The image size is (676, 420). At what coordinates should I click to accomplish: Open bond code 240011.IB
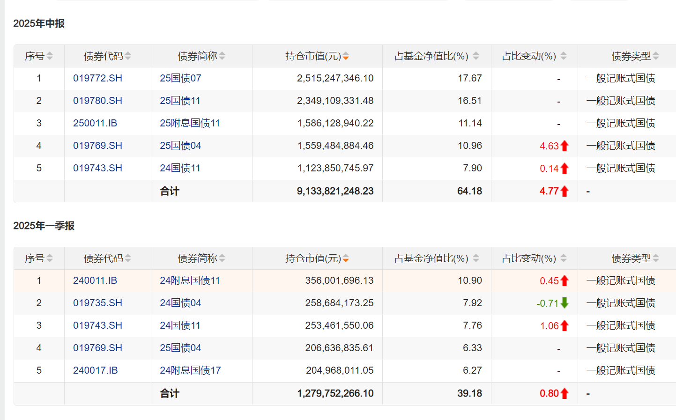(95, 280)
